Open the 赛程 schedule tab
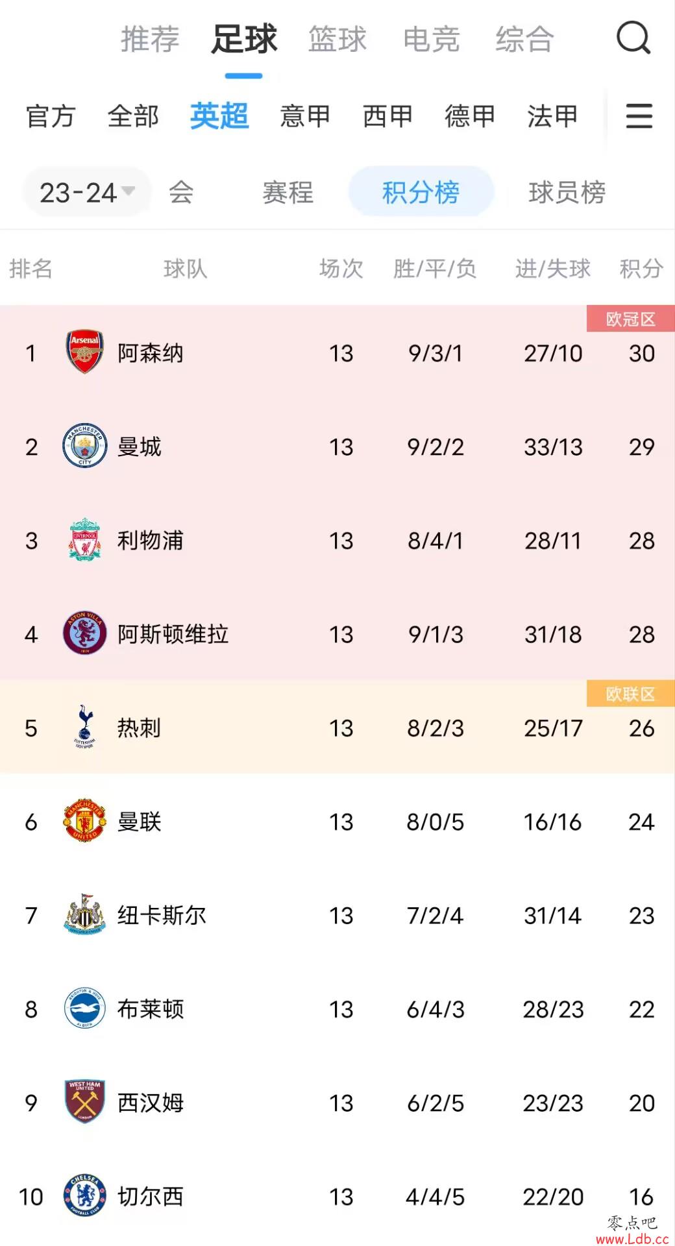 tap(288, 192)
